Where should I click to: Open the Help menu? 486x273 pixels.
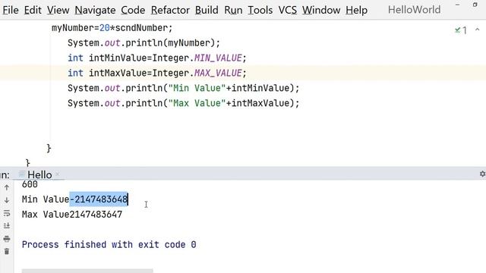coord(356,10)
